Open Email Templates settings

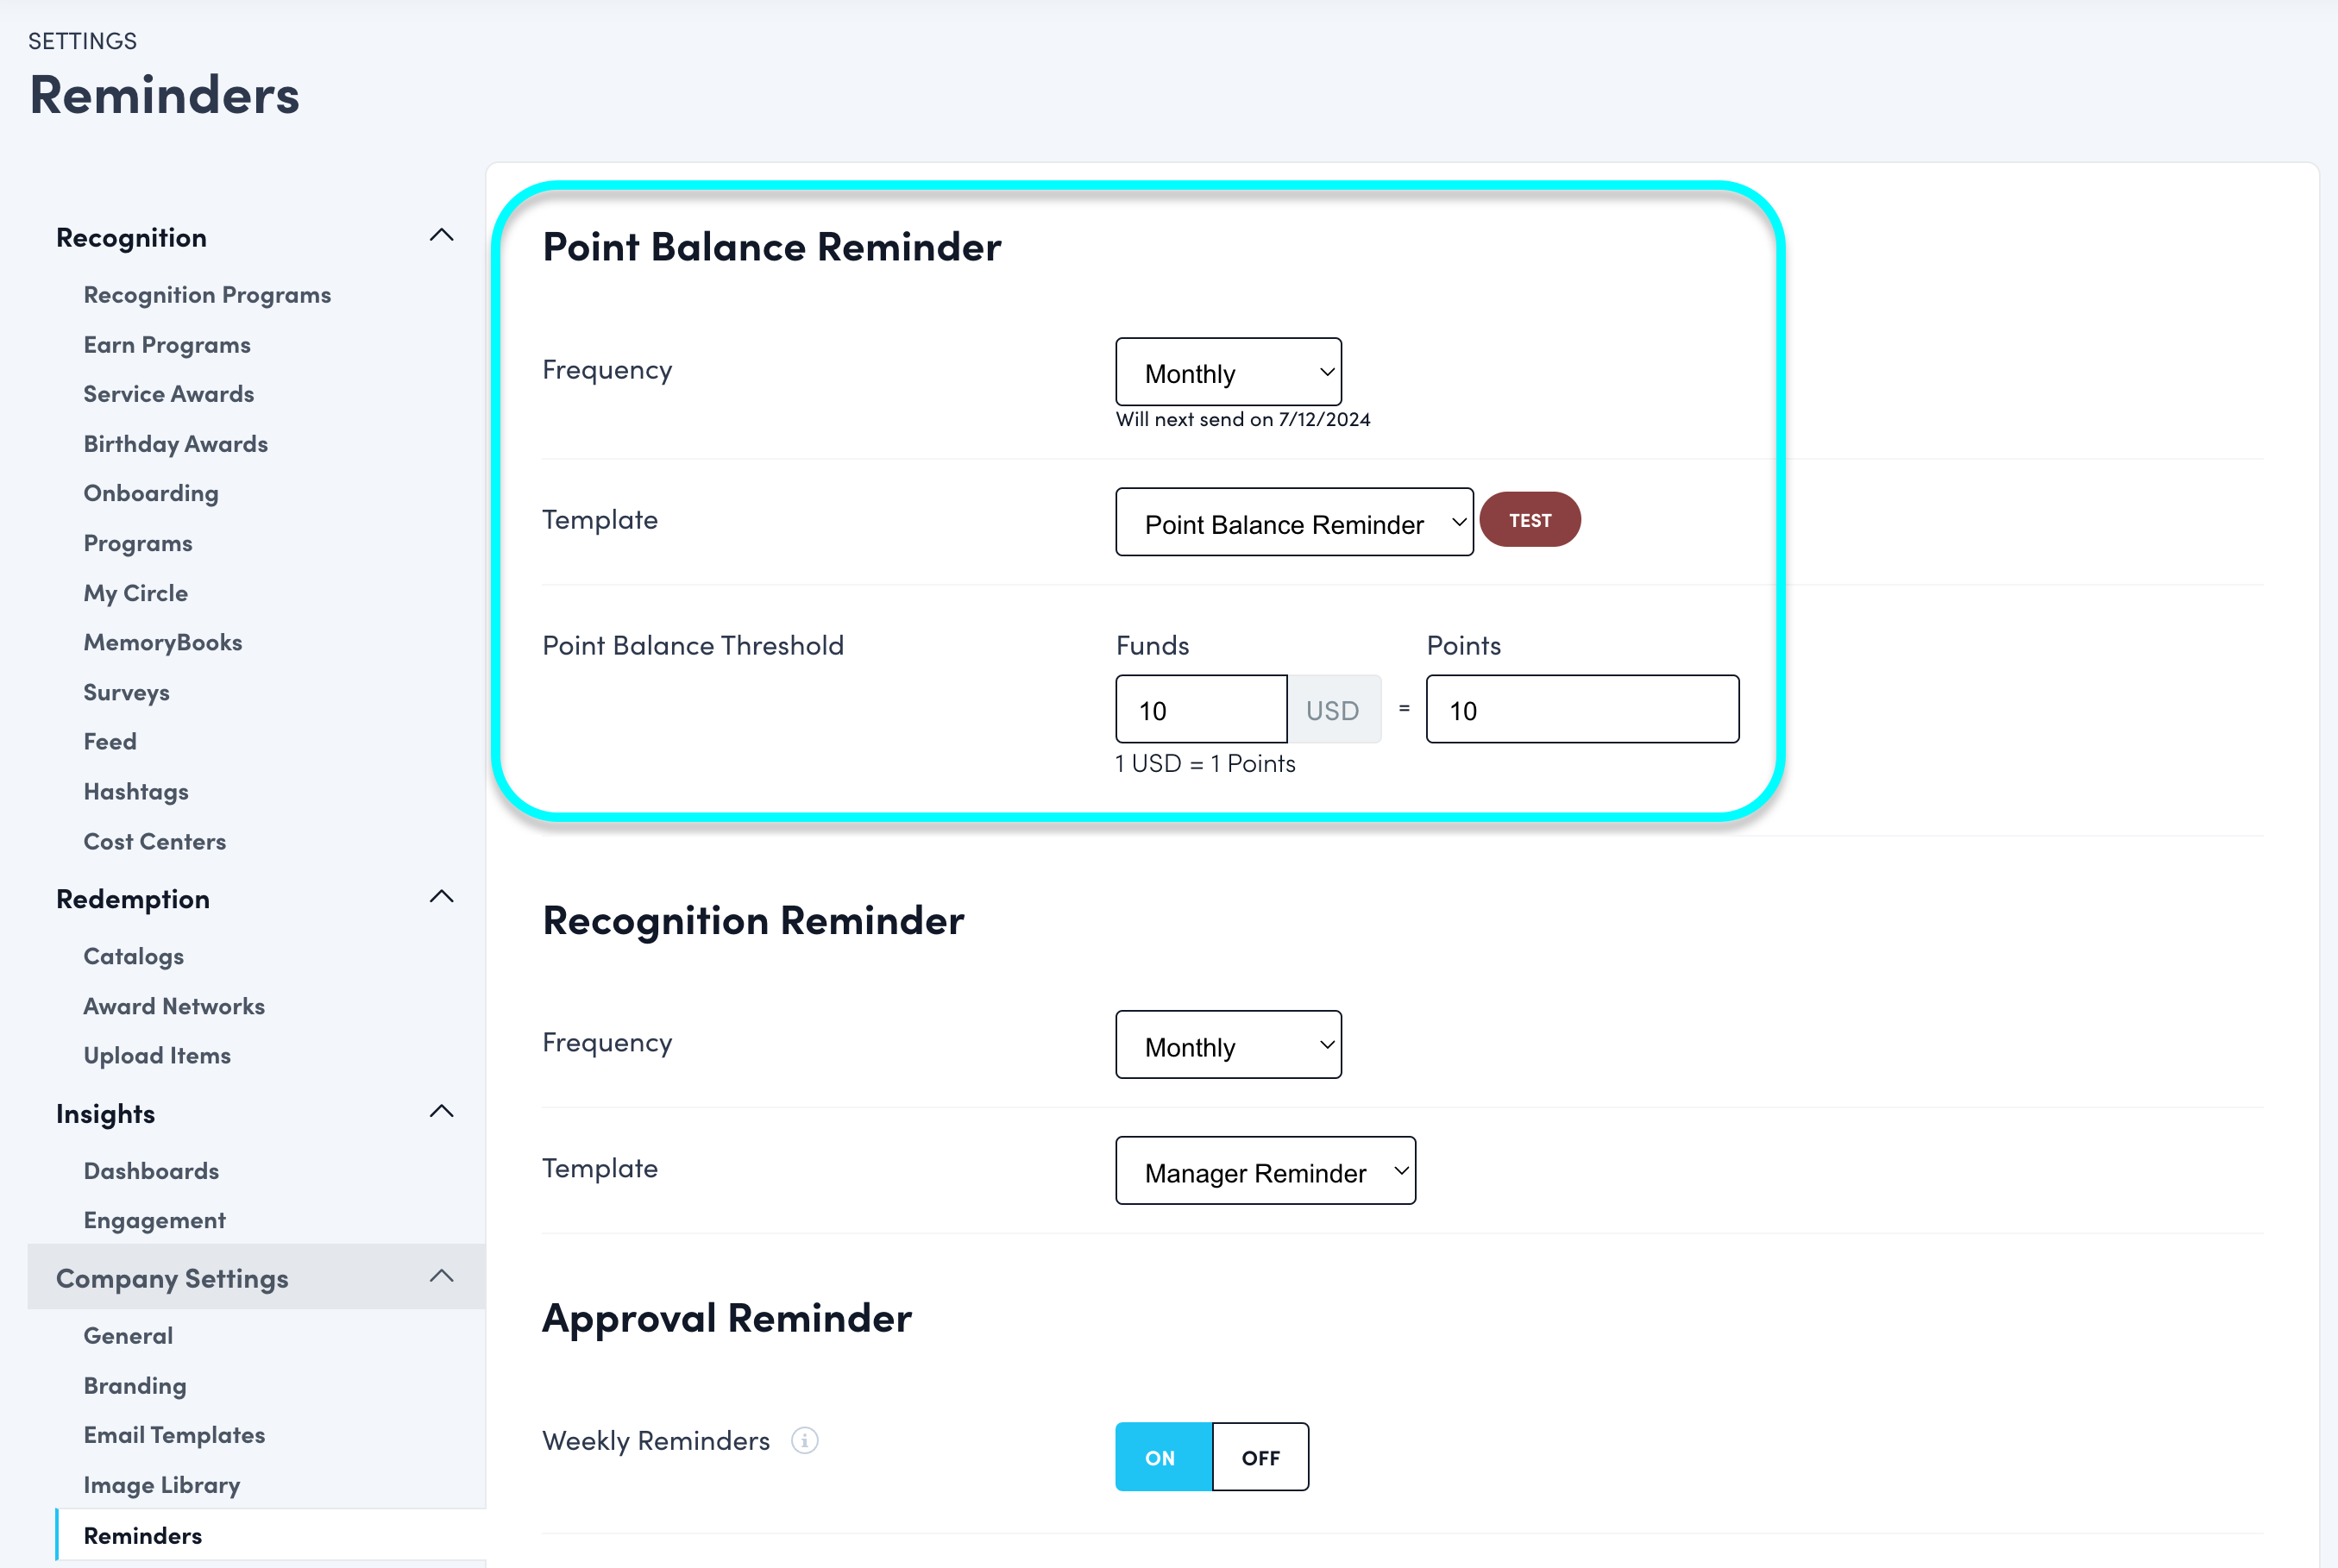click(174, 1434)
